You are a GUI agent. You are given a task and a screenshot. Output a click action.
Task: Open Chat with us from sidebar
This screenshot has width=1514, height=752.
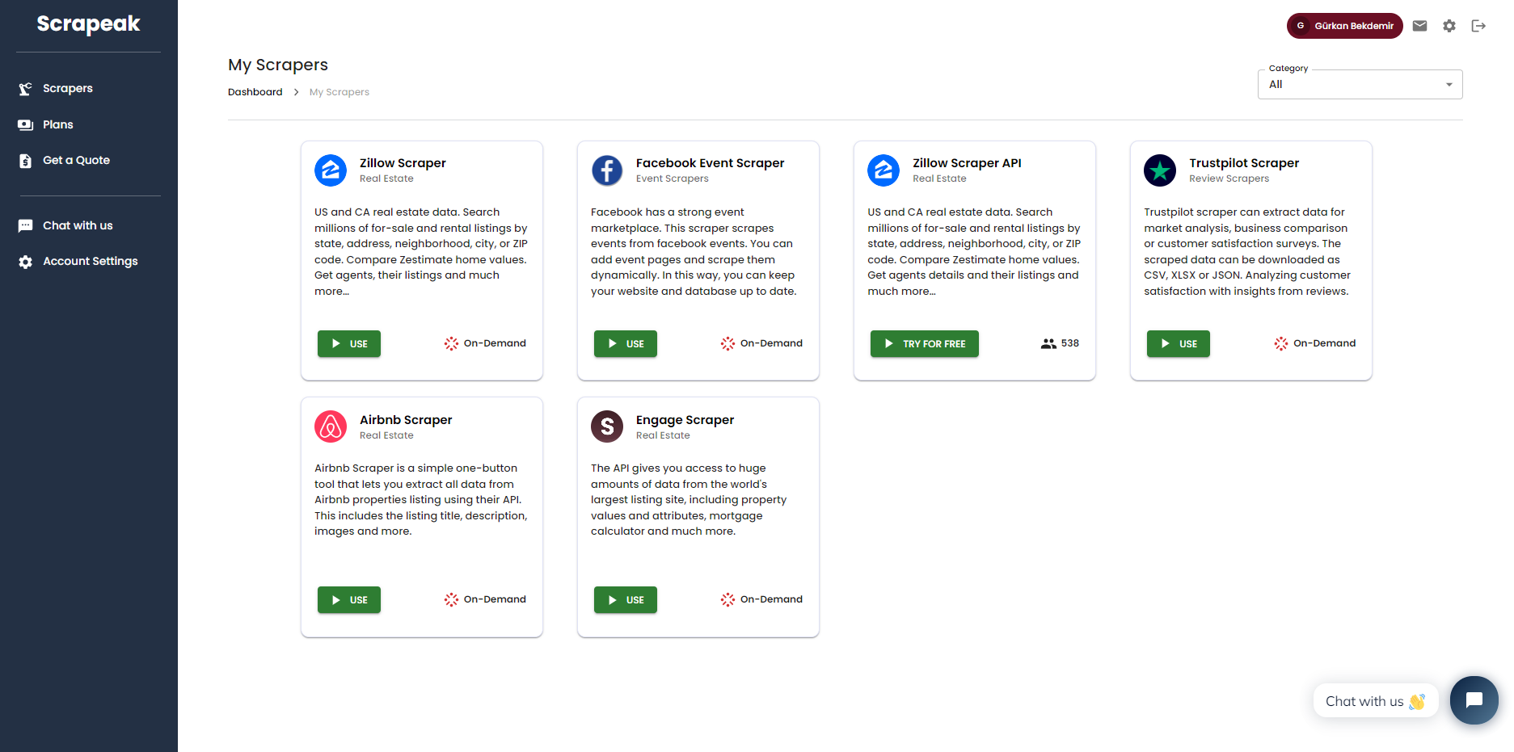78,225
